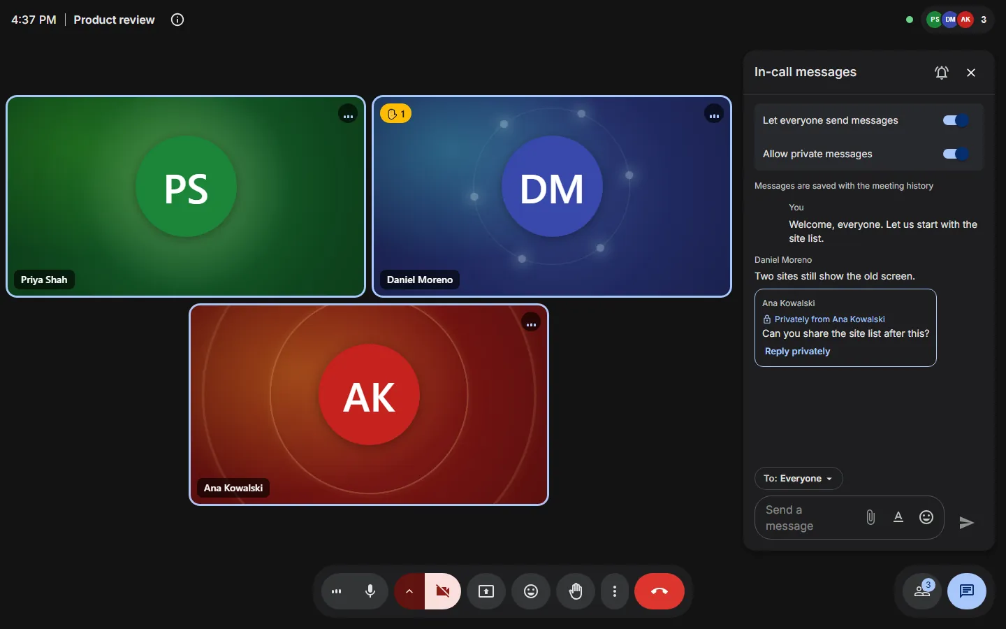Select Priya Shah's video tile
1006x629 pixels.
(186, 196)
